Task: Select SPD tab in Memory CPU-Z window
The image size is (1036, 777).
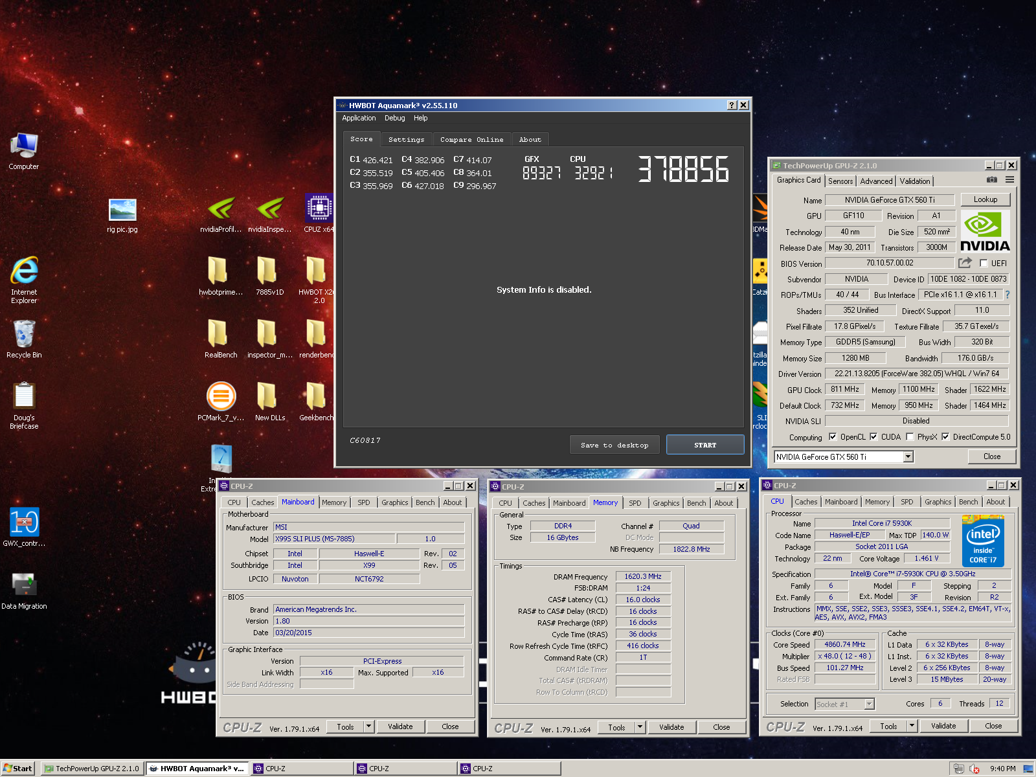Action: coord(635,503)
